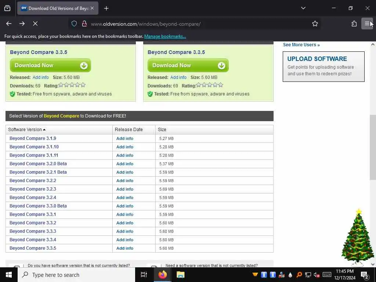Open Beyond Compare 3.3.3 link
The height and width of the screenshot is (282, 376).
(33, 231)
